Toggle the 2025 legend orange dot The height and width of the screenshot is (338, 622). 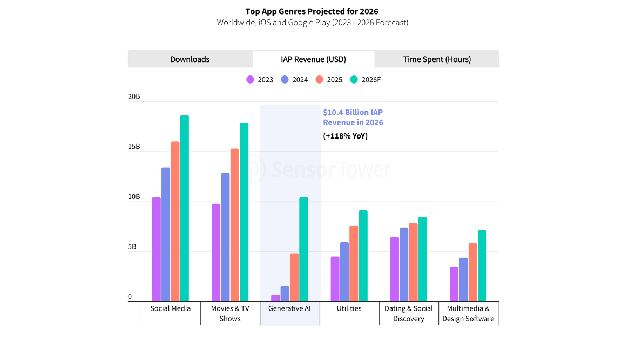click(x=319, y=80)
